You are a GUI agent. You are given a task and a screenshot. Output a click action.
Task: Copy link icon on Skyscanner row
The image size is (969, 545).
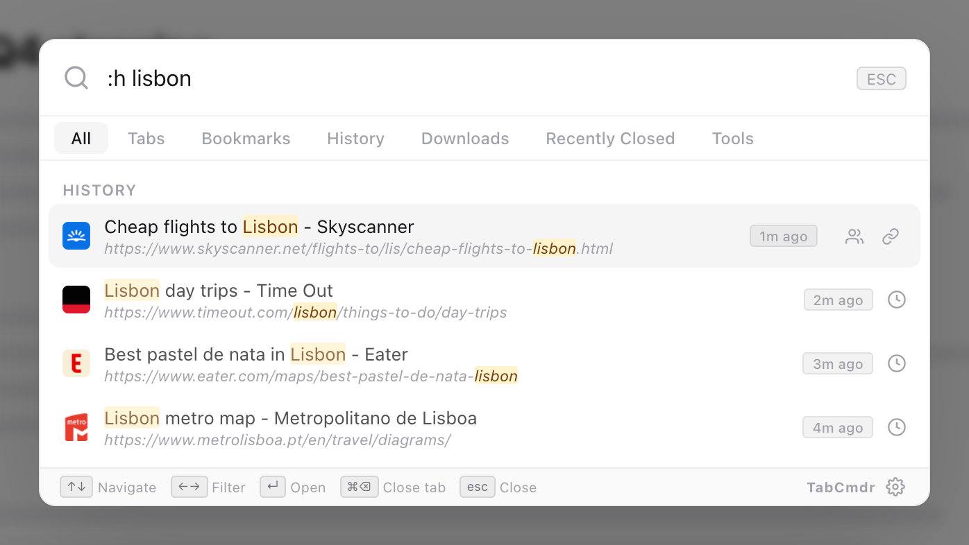[891, 236]
